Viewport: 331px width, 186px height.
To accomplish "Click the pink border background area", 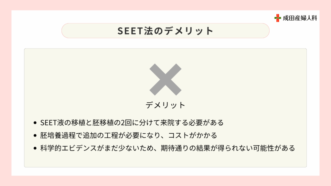I will [x=165, y=5].
